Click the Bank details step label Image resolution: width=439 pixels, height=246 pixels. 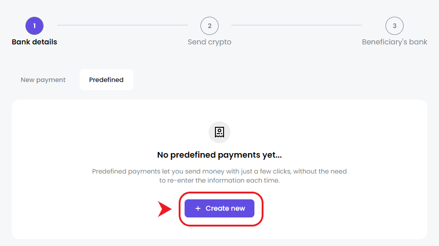[34, 42]
